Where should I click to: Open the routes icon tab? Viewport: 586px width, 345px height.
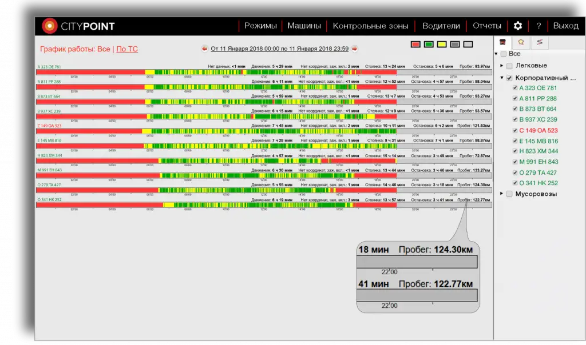(x=539, y=42)
